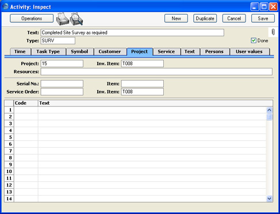Click the Text cell in row 7

pos(152,151)
